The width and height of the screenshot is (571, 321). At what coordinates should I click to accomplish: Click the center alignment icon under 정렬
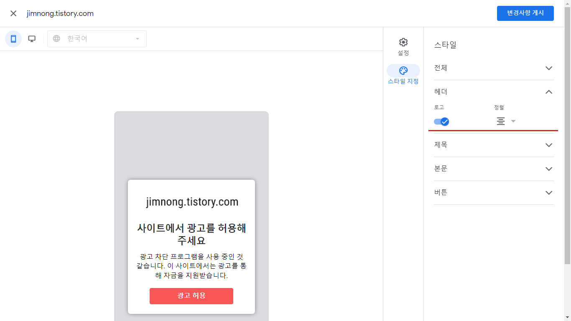(x=501, y=121)
